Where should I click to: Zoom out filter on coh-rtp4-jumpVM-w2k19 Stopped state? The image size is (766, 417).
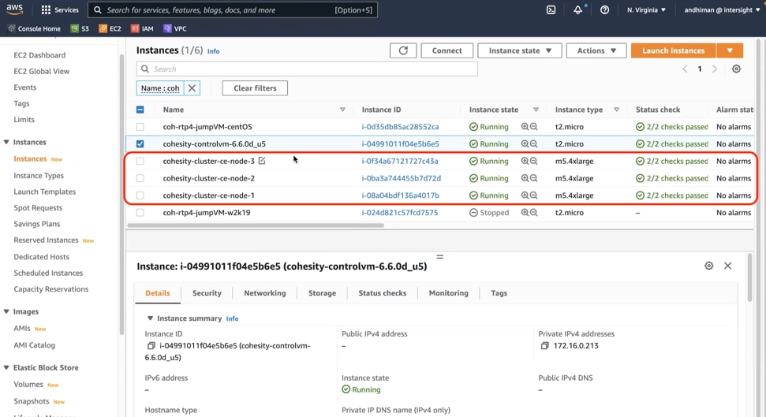click(533, 212)
